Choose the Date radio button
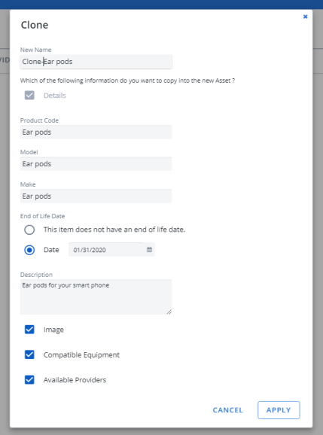Image resolution: width=323 pixels, height=435 pixels. [x=29, y=250]
